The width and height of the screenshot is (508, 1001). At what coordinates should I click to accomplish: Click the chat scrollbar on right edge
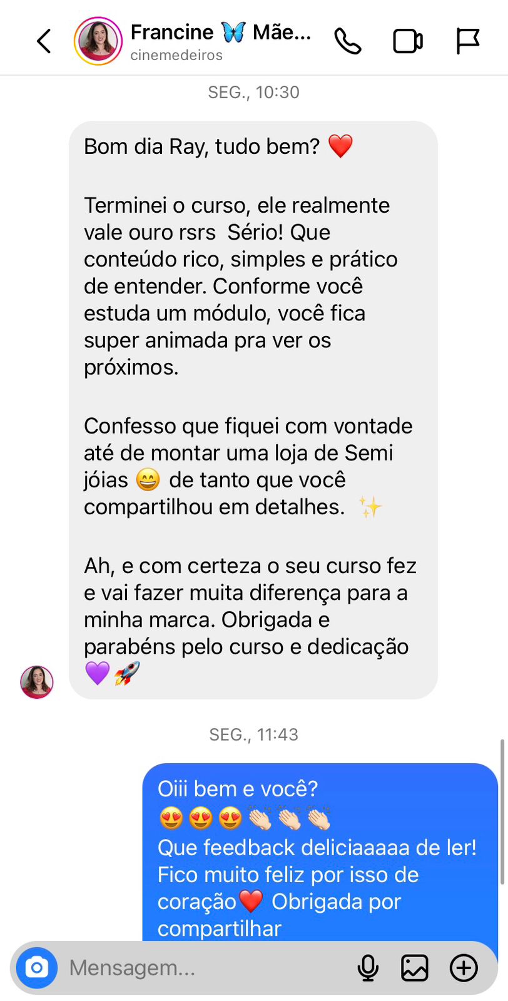(x=502, y=811)
